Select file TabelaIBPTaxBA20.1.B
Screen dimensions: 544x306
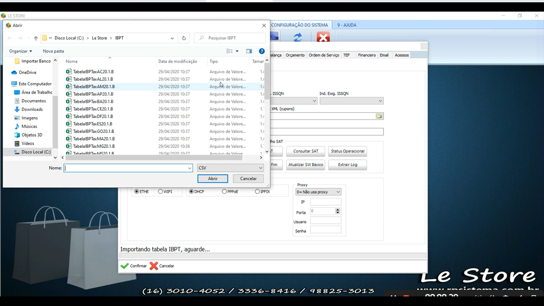pos(93,101)
